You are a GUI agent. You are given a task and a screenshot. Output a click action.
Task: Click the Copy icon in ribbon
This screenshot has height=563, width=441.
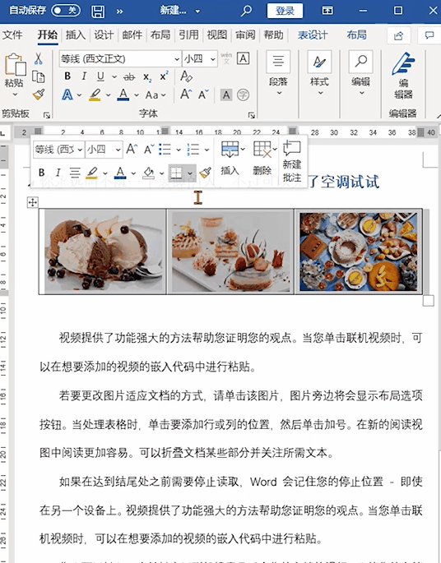click(x=38, y=76)
